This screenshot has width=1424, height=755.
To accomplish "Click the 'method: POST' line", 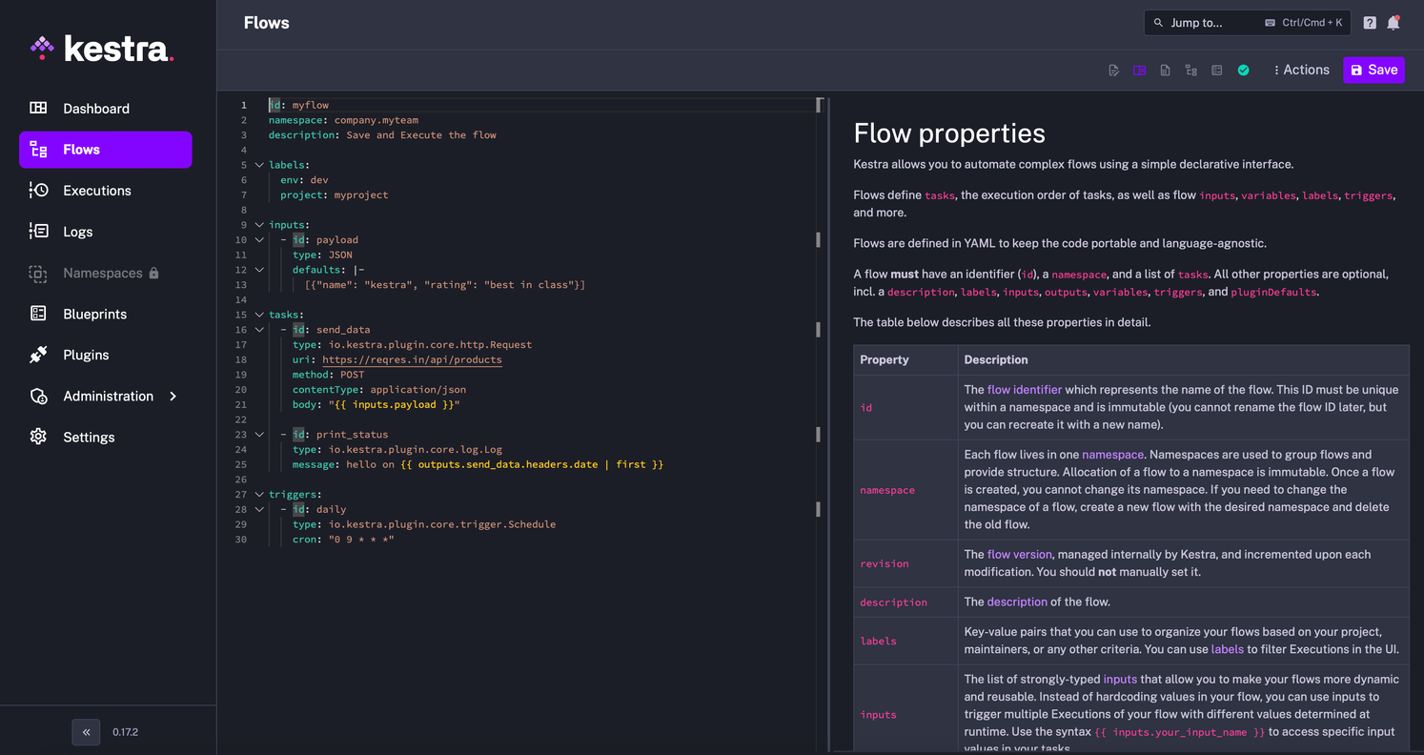I will [328, 375].
